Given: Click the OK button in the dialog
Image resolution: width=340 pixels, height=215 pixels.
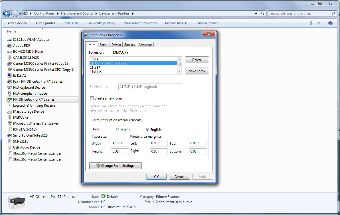Looking at the screenshot, I should tap(156, 177).
